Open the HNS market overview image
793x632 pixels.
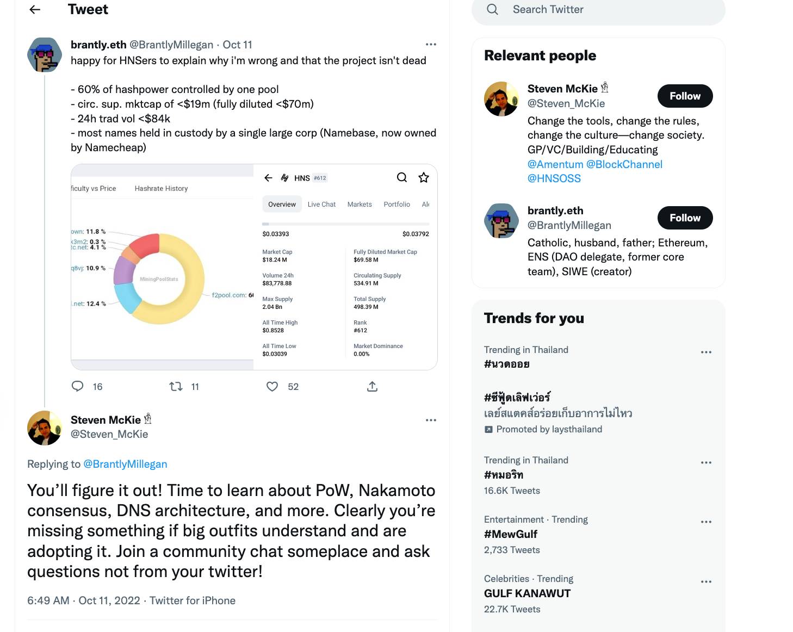[345, 267]
